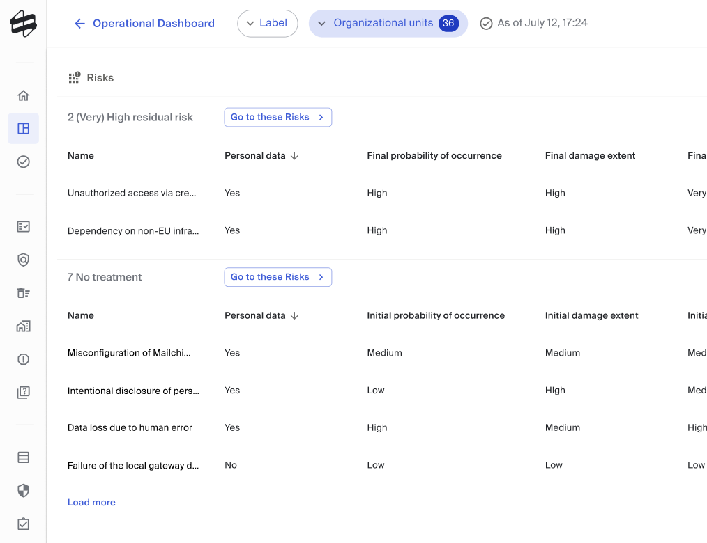
Task: Select the dashboard layout icon in the sidebar
Action: tap(24, 129)
